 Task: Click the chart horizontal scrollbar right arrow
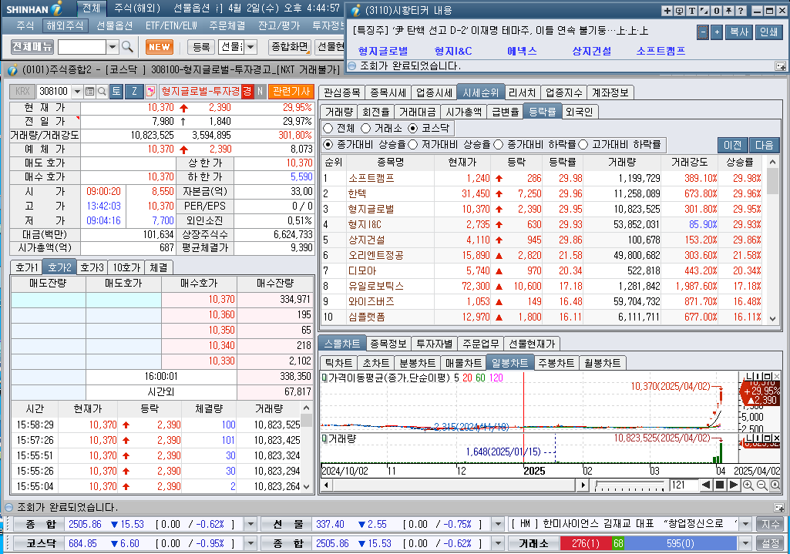click(583, 485)
